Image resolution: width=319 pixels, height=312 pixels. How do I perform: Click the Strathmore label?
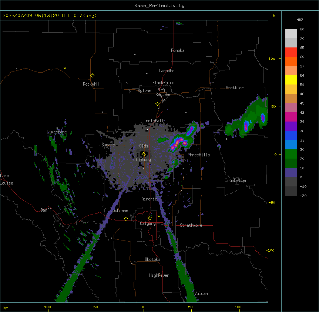tap(191, 225)
